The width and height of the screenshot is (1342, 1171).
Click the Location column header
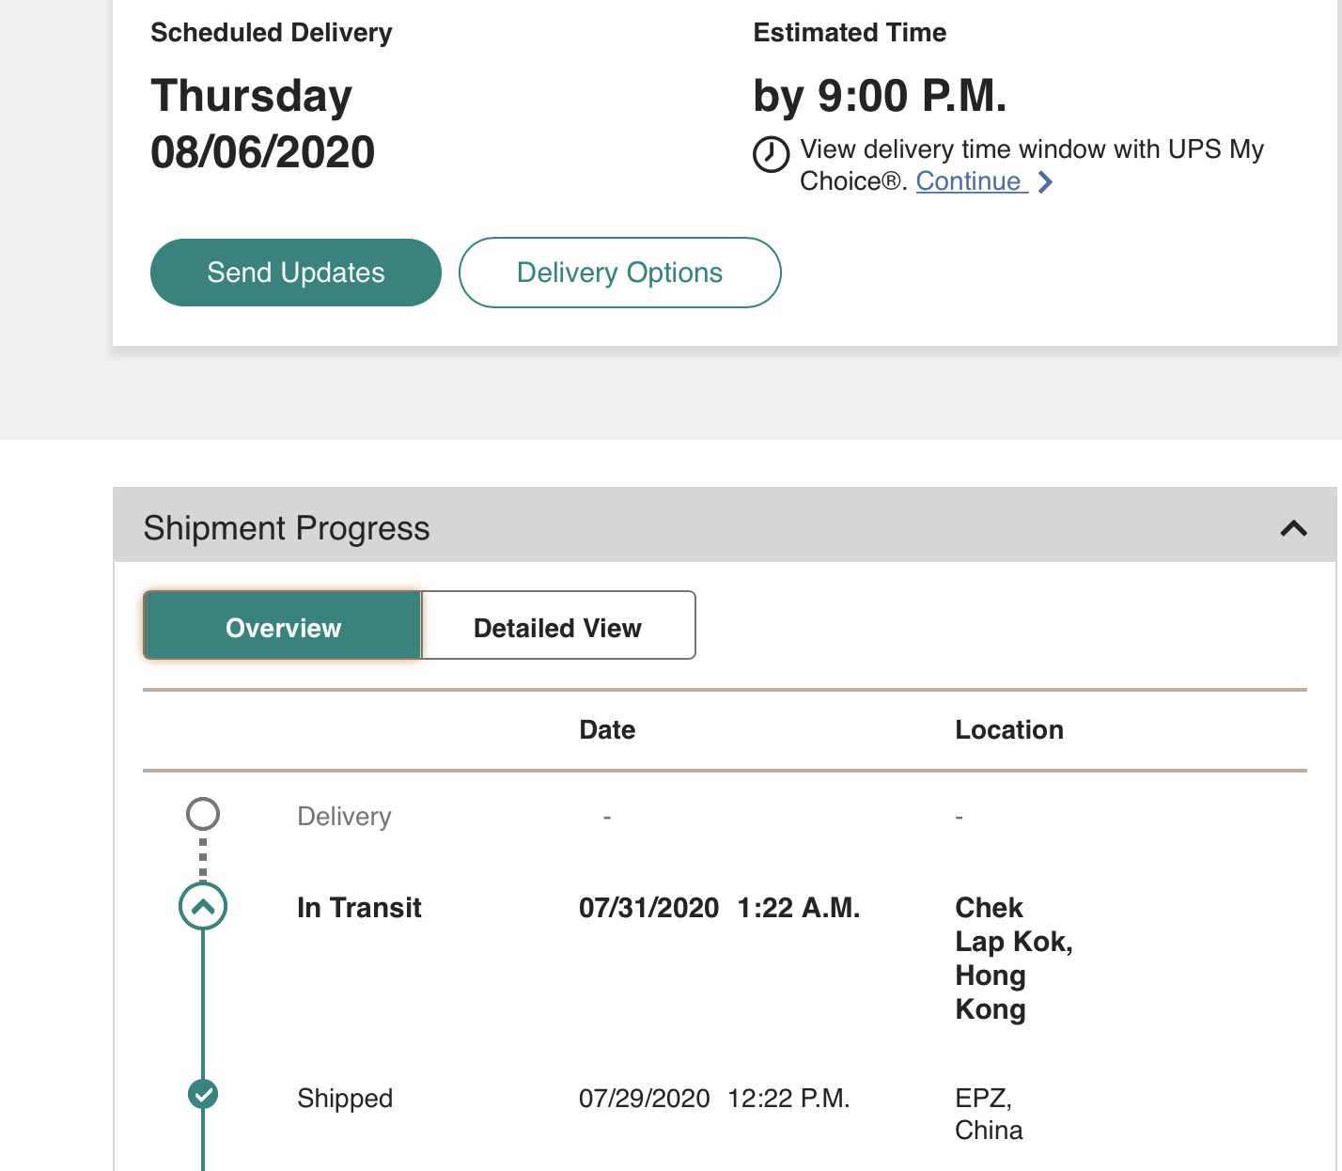point(1009,730)
